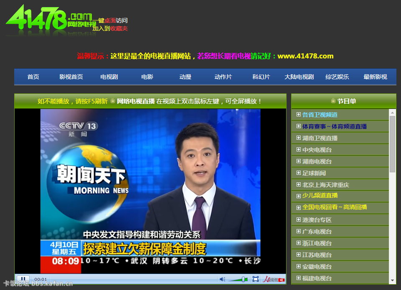This screenshot has width=401, height=290.
Task: Expand the 各省卫视频道 category
Action: click(x=320, y=115)
